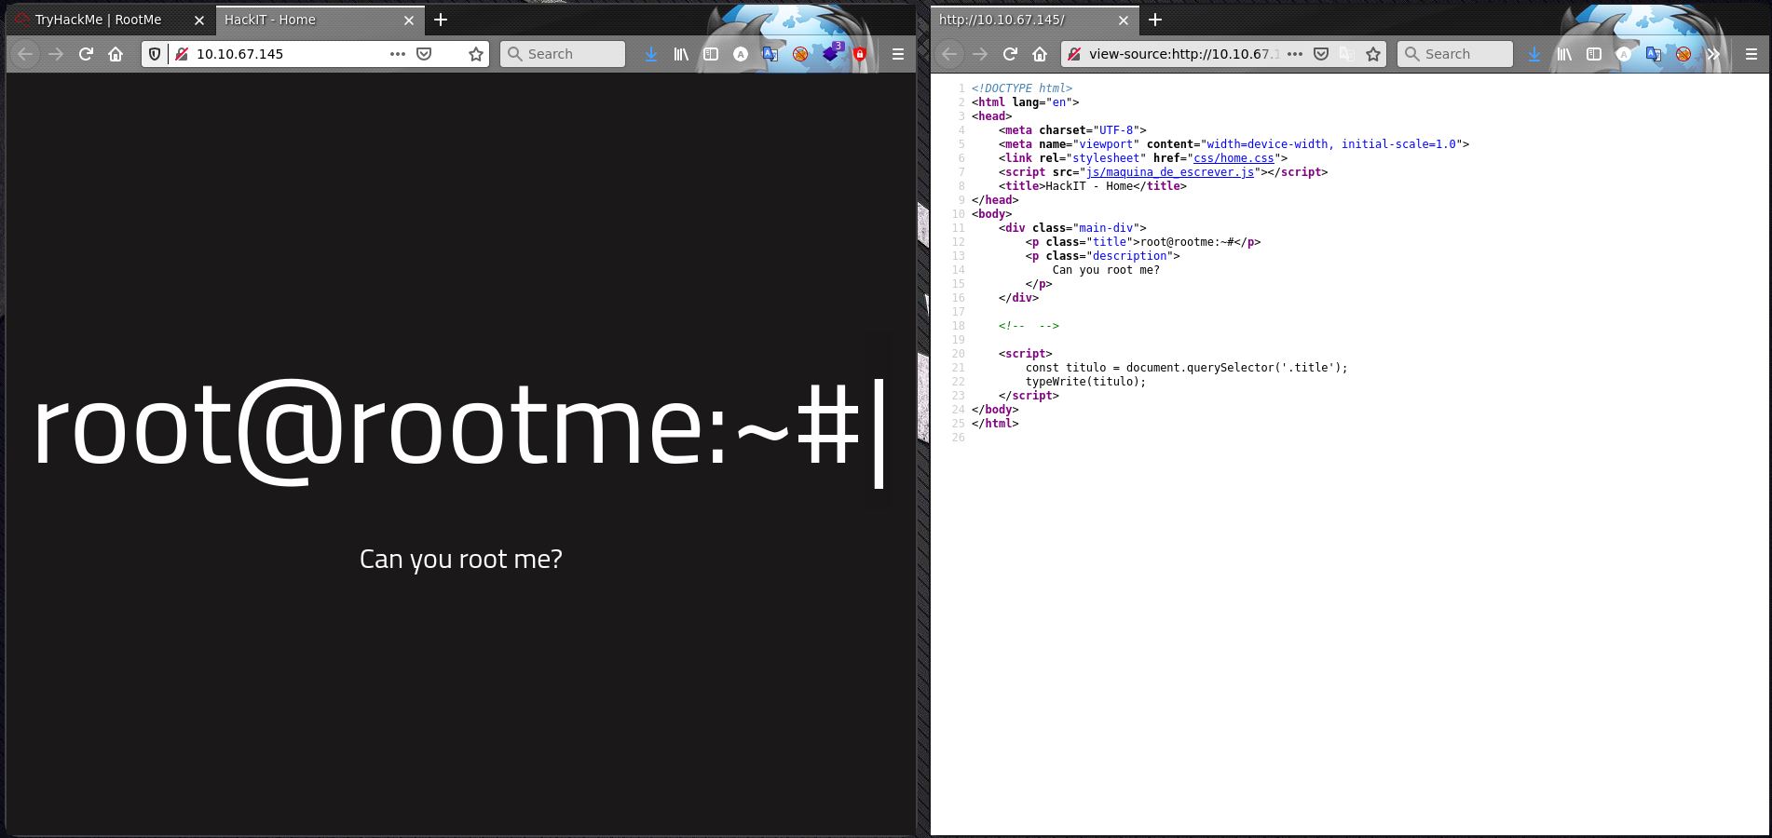1772x838 pixels.
Task: Click the left window address bar showing 10.10.67.145
Action: (x=315, y=54)
